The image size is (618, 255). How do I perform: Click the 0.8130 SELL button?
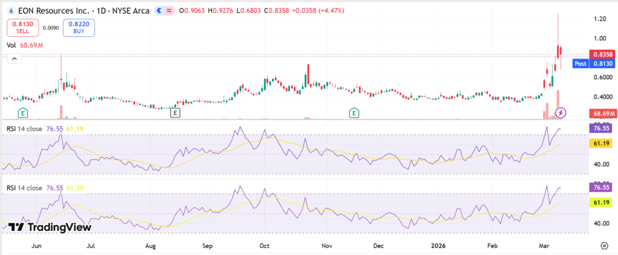pyautogui.click(x=22, y=27)
